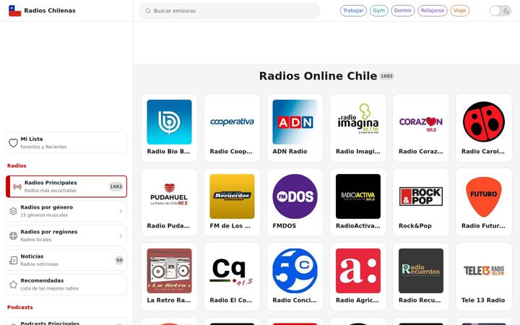Open Radio Agricultura logo
This screenshot has height=325, width=520.
point(358,271)
